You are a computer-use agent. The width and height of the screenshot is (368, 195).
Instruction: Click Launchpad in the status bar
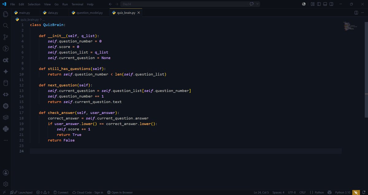click(21, 192)
